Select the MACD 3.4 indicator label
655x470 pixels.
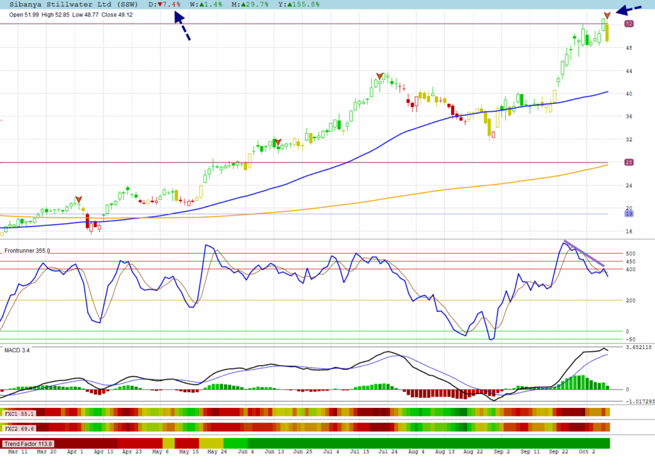point(17,350)
